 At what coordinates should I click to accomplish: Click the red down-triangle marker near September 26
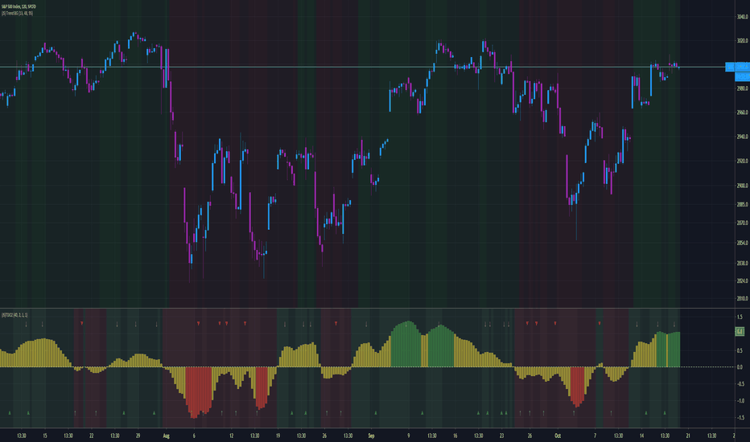tap(527, 324)
